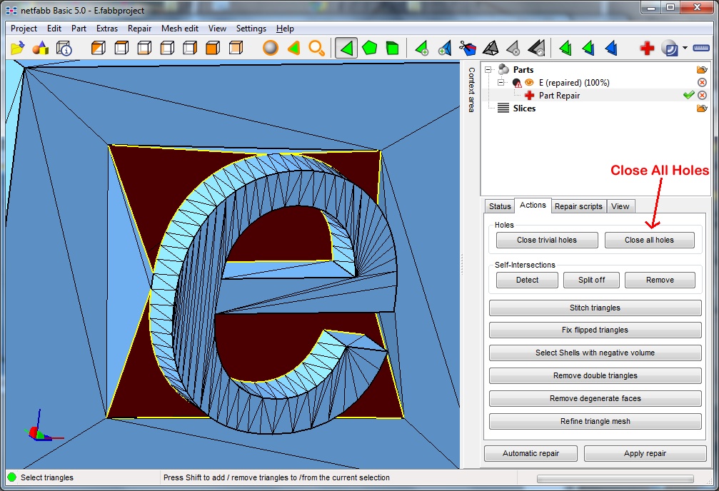Activate the orange magnifier zoom tool
This screenshot has height=491, width=719.
tap(316, 48)
